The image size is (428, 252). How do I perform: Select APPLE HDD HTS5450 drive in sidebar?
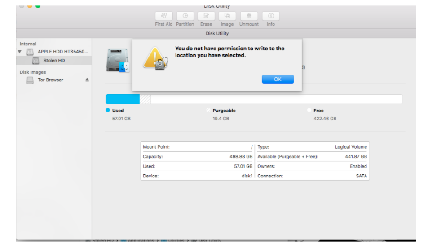coord(62,52)
